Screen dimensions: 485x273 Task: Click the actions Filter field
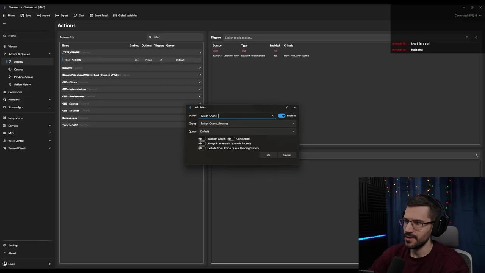175,37
